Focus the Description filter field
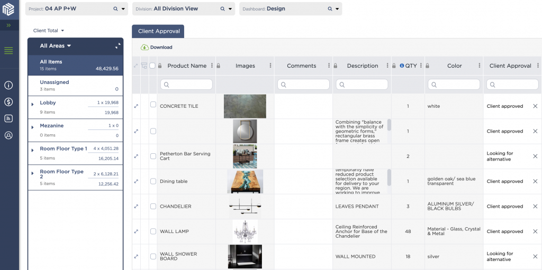The image size is (542, 270). (x=362, y=85)
